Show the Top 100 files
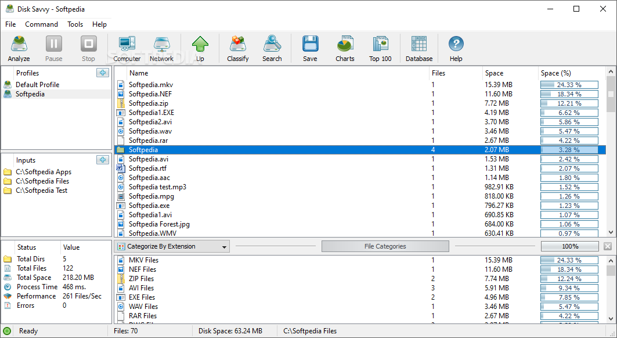The width and height of the screenshot is (617, 338). 380,48
